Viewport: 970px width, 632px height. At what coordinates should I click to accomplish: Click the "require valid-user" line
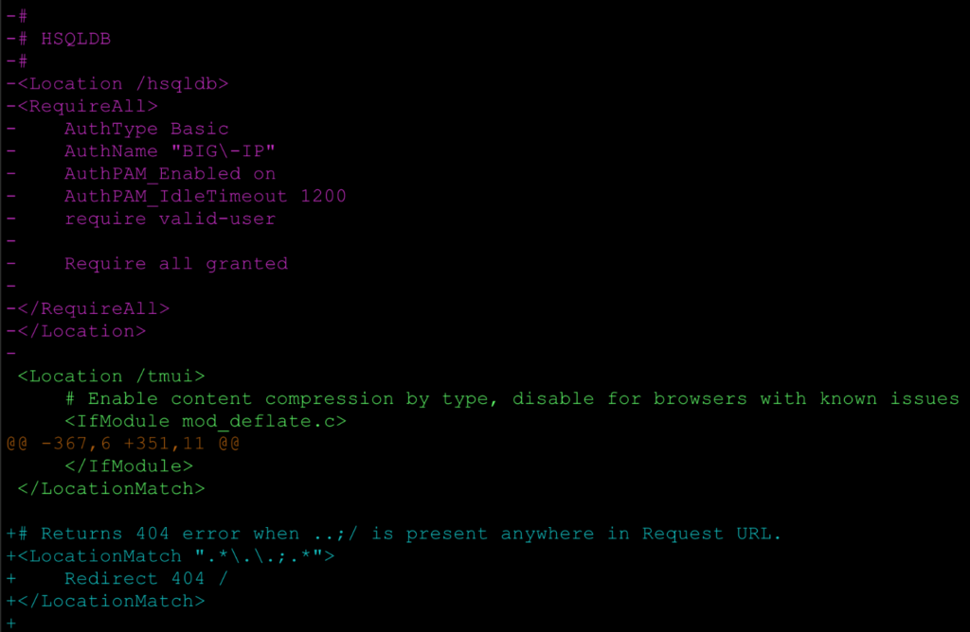170,219
